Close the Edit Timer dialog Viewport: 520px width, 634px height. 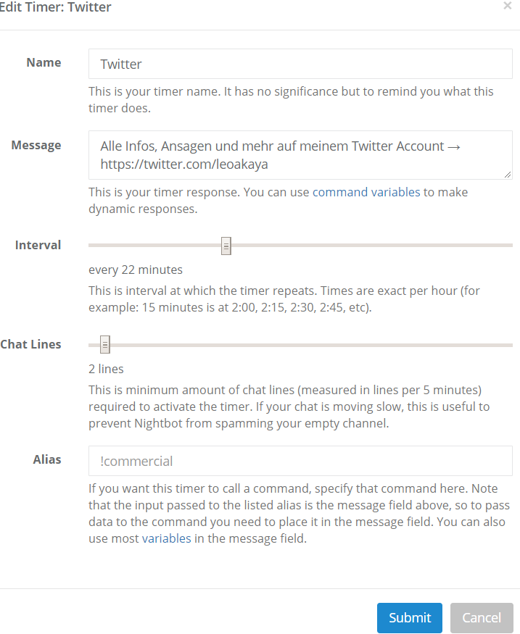[x=508, y=6]
